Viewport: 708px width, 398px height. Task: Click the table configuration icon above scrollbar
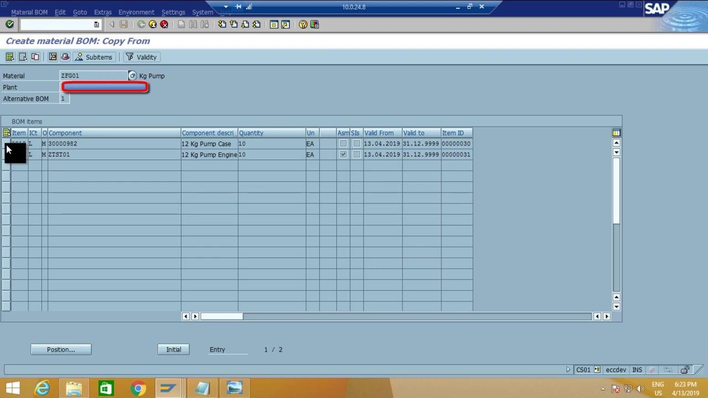pos(616,133)
